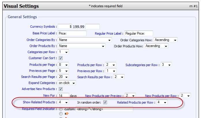Click the custom indicator HTML text field

click(x=104, y=109)
